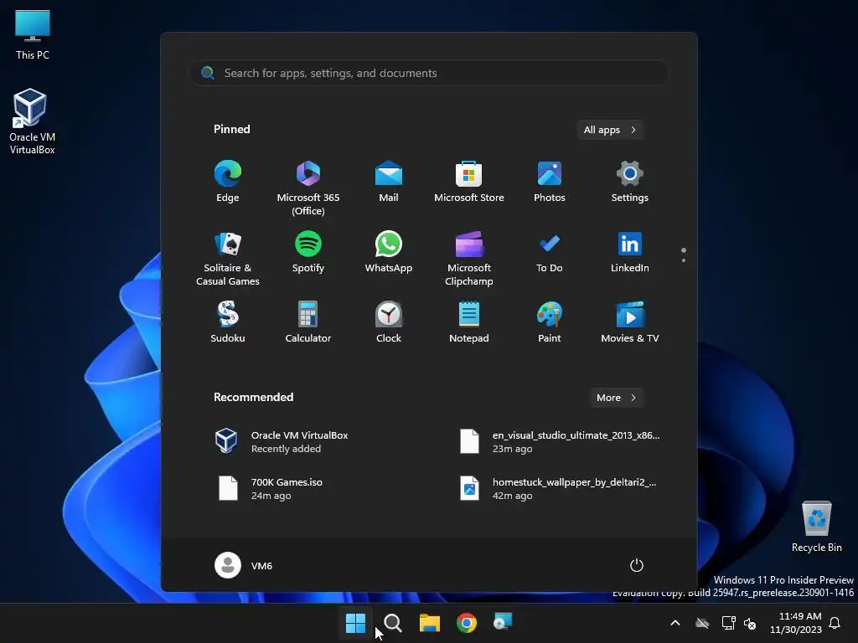Screen dimensions: 858x643
Task: Launch Spotify
Action: 308,253
